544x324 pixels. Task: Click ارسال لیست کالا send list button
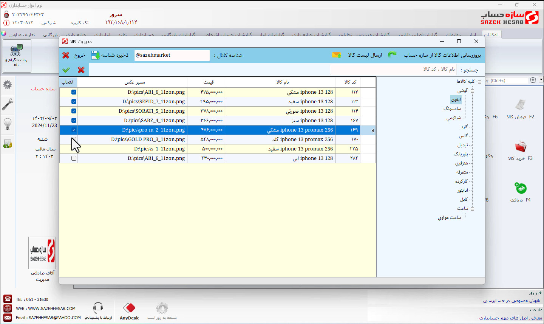tap(365, 55)
